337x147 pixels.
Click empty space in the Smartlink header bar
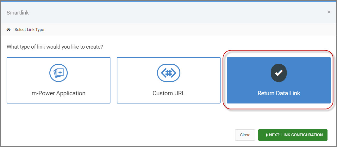(158, 13)
